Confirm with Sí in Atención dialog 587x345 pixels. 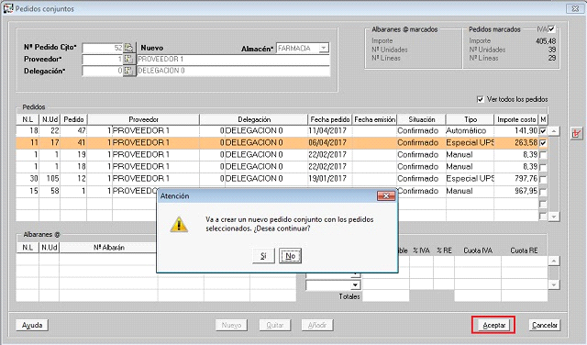(x=263, y=256)
